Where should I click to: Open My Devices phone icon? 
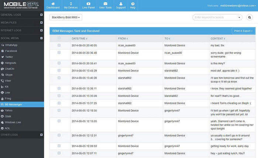pyautogui.click(x=71, y=4)
